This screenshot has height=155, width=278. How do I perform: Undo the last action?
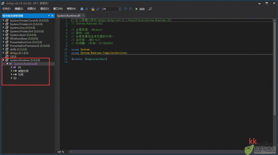tap(125, 9)
